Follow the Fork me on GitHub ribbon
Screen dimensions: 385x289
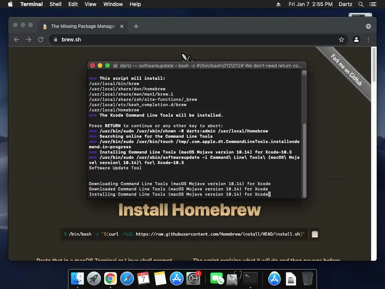click(x=346, y=70)
